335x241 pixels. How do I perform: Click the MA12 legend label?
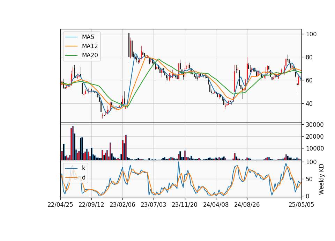pyautogui.click(x=90, y=46)
